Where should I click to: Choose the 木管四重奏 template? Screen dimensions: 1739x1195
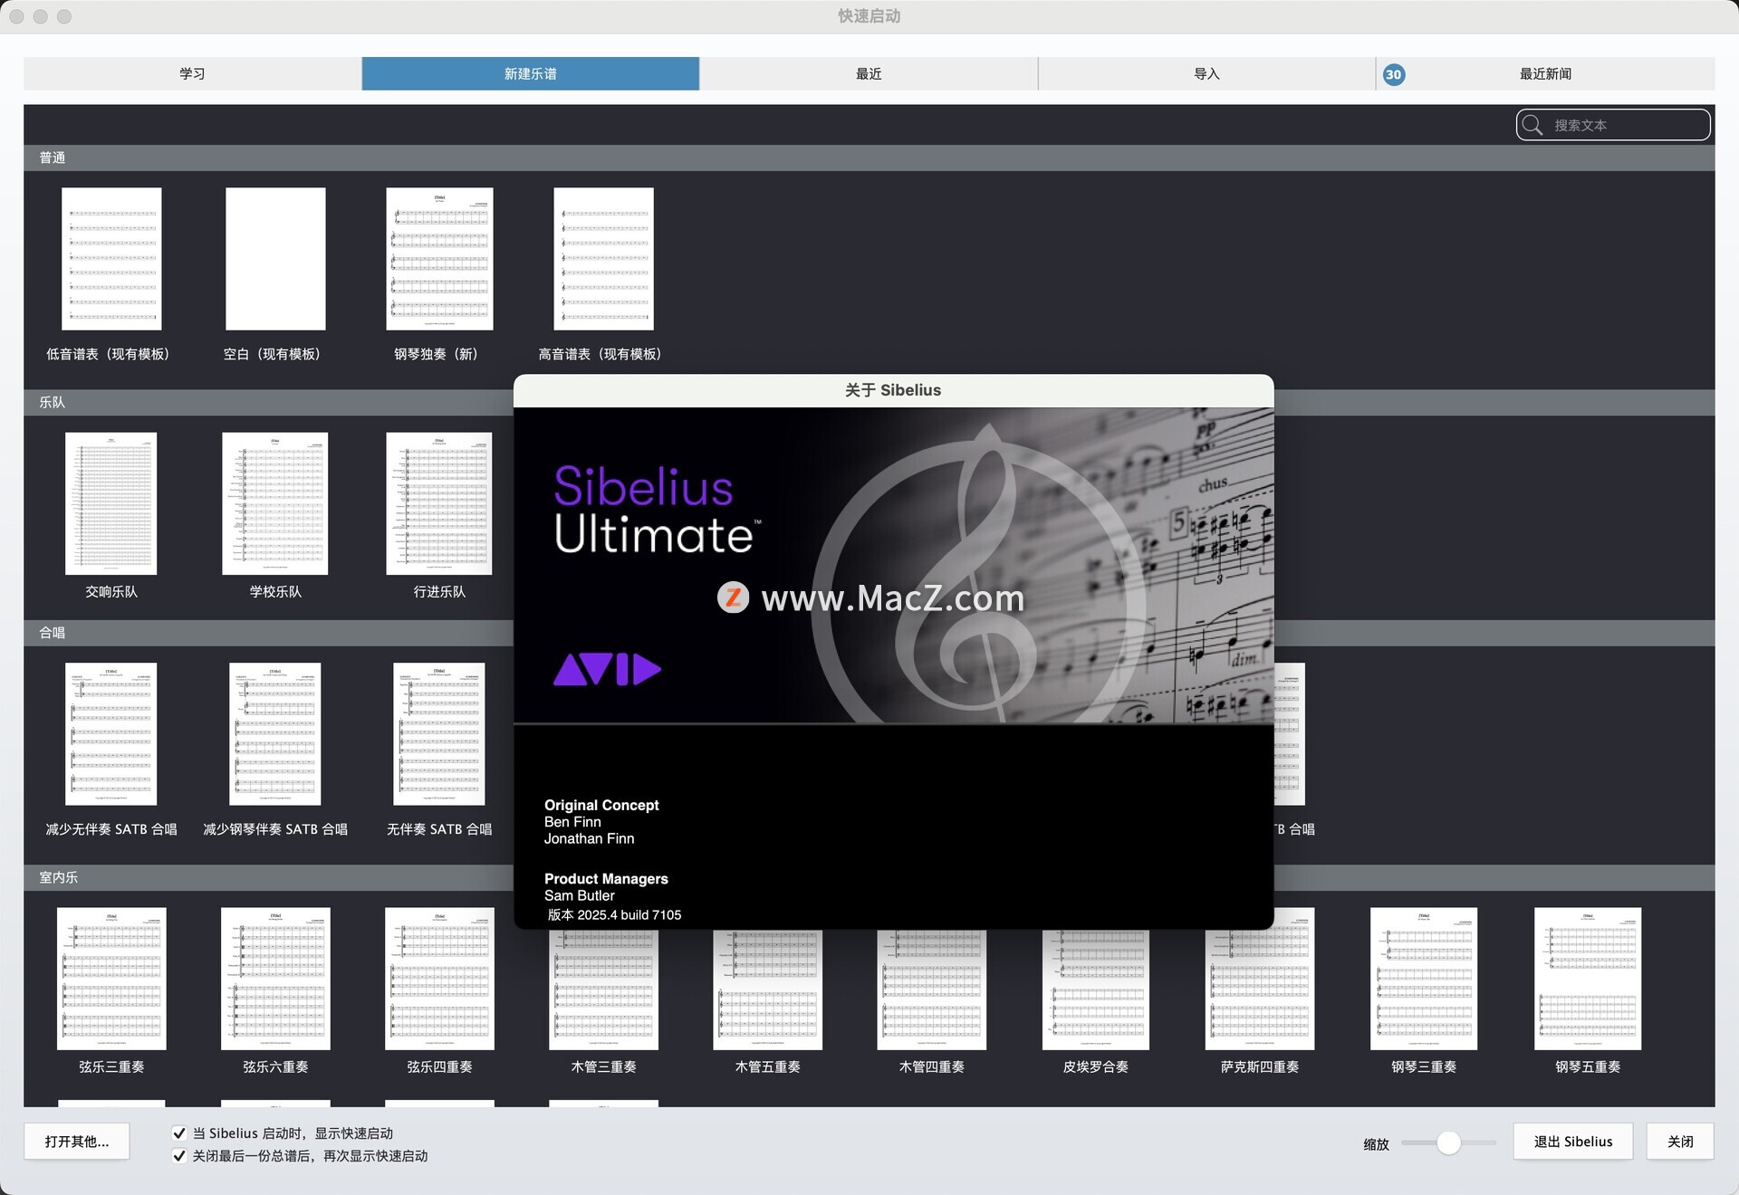click(x=931, y=991)
